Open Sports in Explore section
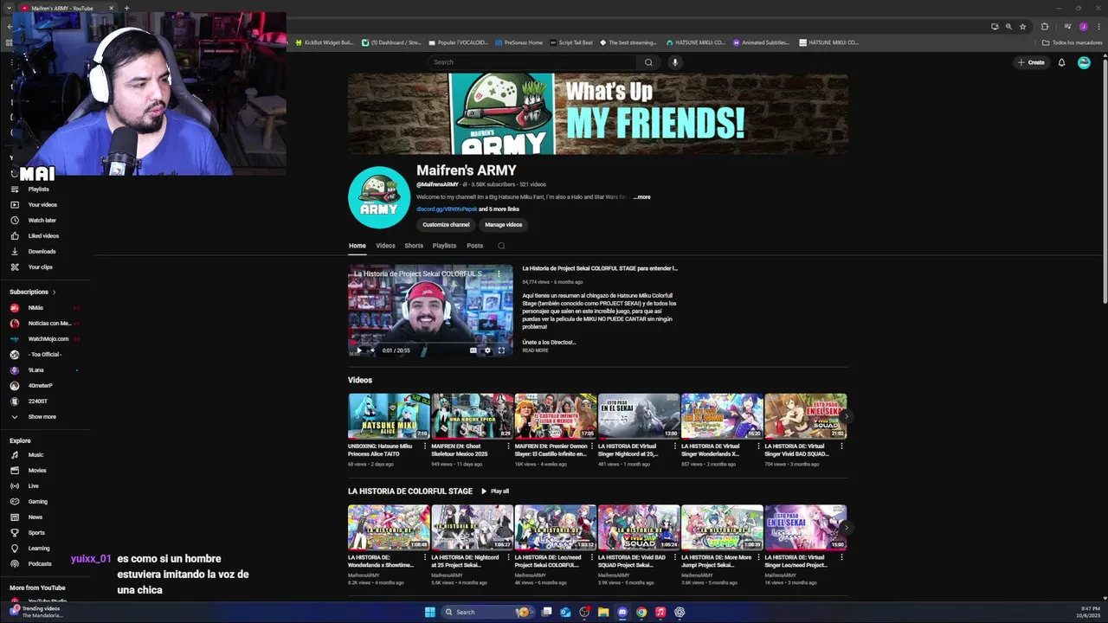The width and height of the screenshot is (1108, 623). pos(35,533)
